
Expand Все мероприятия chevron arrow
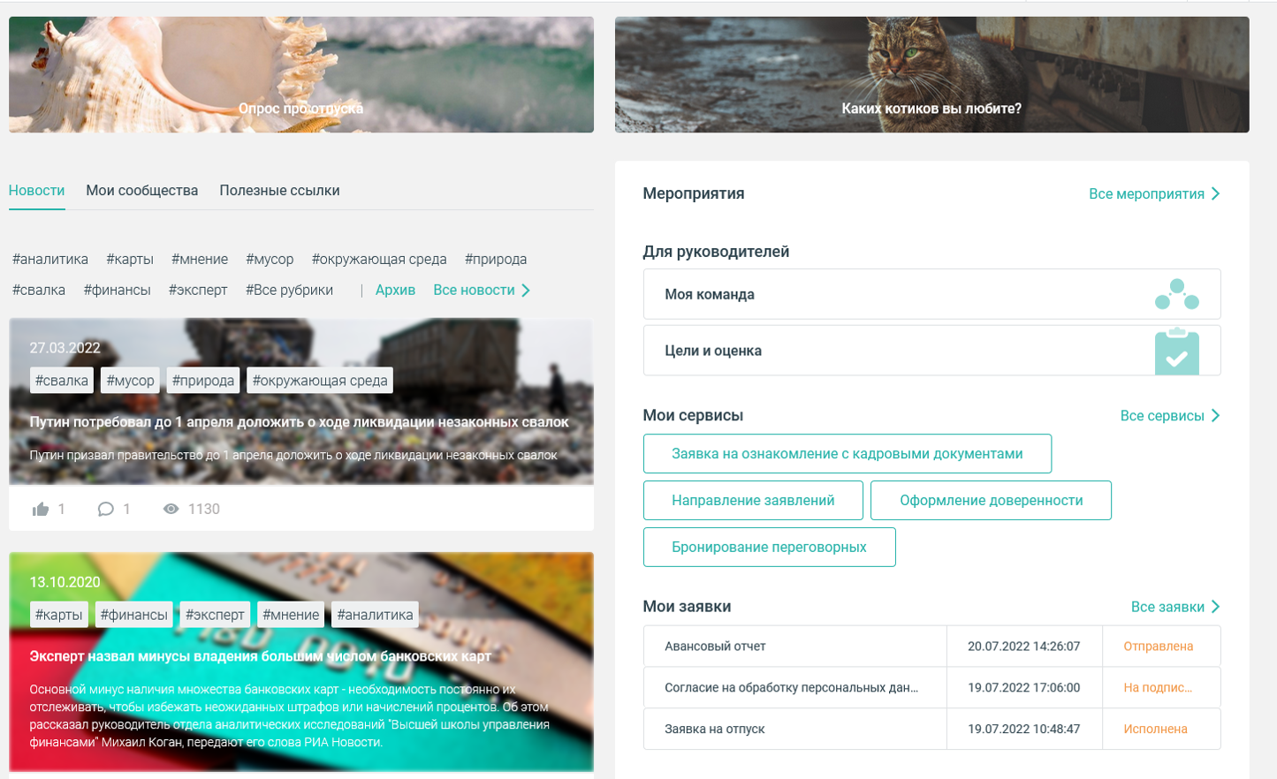pyautogui.click(x=1216, y=193)
